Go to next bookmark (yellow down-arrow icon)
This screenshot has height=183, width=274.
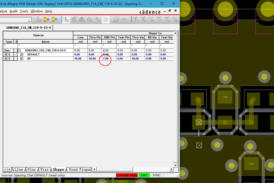[46, 19]
